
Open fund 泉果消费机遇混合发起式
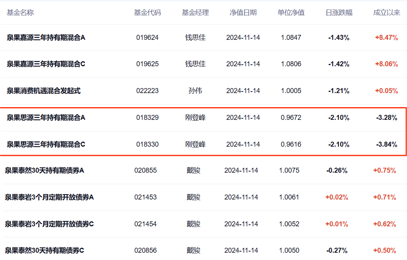(x=44, y=91)
